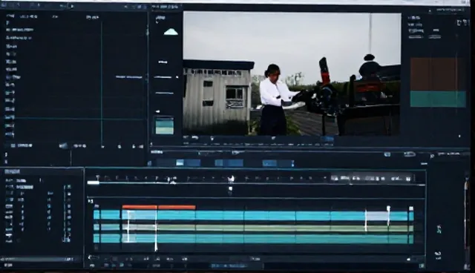Click the blue highlighted button under the preview's right side
475x273 pixels.
point(327,139)
